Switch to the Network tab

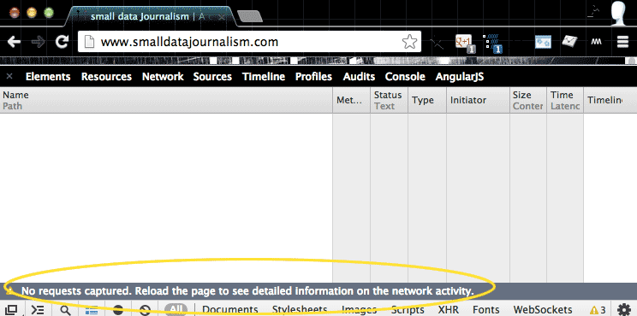coord(163,77)
